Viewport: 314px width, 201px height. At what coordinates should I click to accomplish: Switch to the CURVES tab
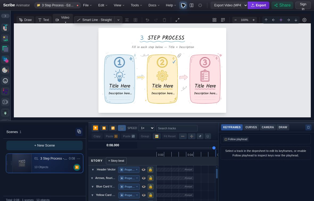(251, 127)
